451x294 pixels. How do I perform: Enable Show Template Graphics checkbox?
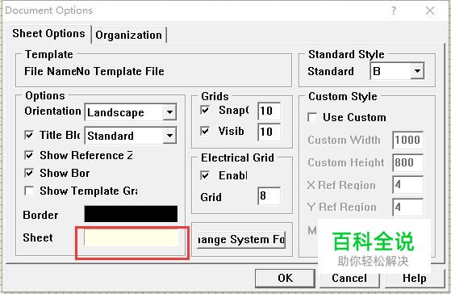click(x=29, y=191)
